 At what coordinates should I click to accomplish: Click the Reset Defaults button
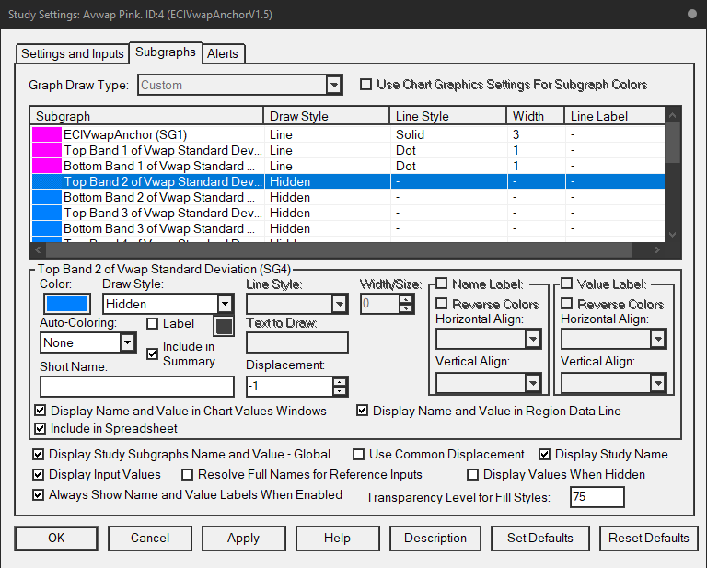(648, 539)
